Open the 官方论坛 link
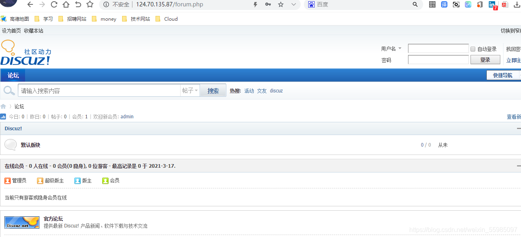 [53, 219]
